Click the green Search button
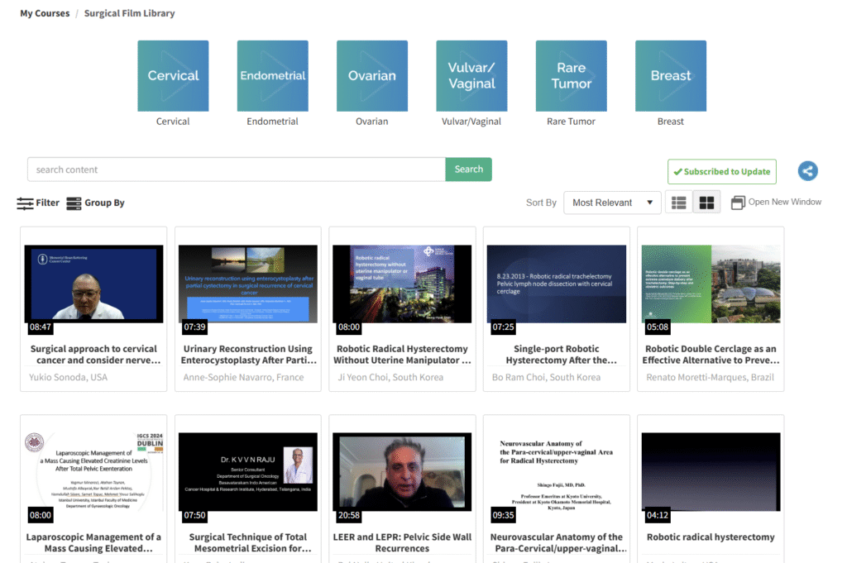Viewport: 847px width, 563px height. pos(468,169)
